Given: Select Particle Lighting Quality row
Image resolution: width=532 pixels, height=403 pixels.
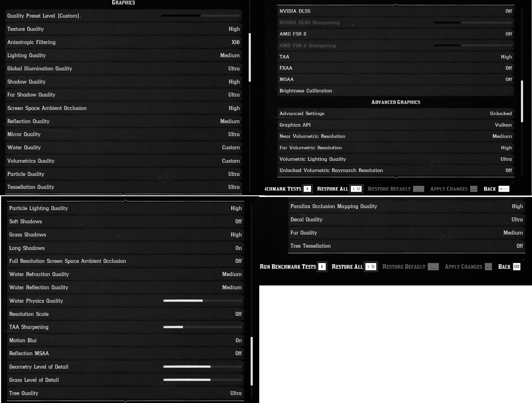Looking at the screenshot, I should pos(126,209).
